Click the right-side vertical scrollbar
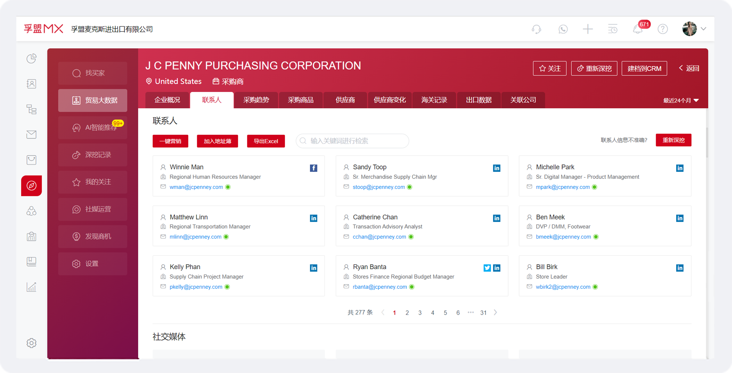The image size is (732, 373). tap(707, 142)
